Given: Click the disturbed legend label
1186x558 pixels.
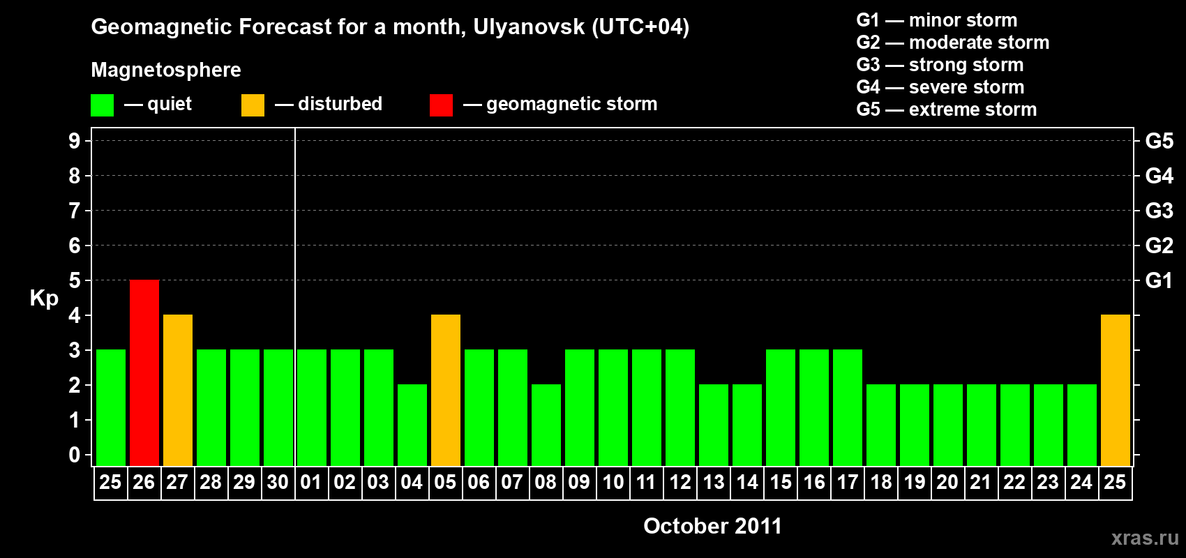Looking at the screenshot, I should [340, 104].
